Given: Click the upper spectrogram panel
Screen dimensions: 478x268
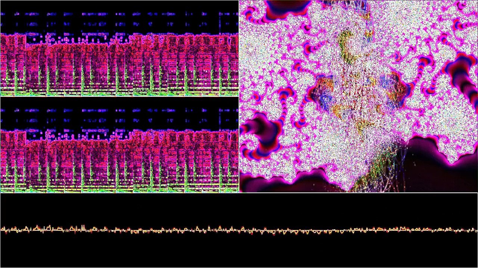Looking at the screenshot, I should coord(119,48).
